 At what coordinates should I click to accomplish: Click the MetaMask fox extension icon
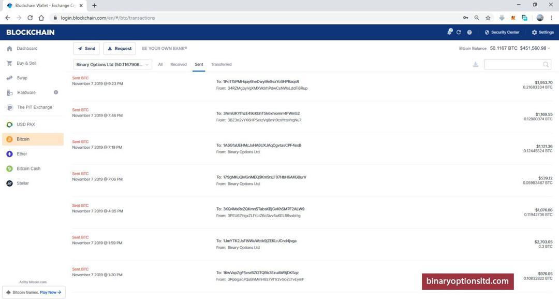tap(513, 18)
